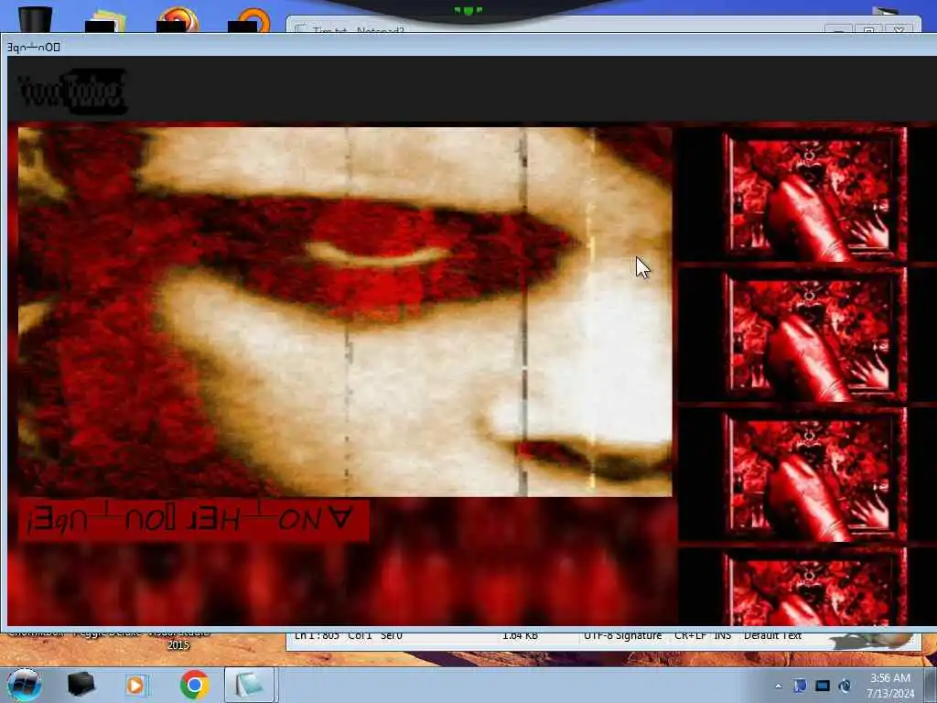The width and height of the screenshot is (937, 703).
Task: Click 'CR+LF' in Notepad2 status bar
Action: click(x=690, y=635)
